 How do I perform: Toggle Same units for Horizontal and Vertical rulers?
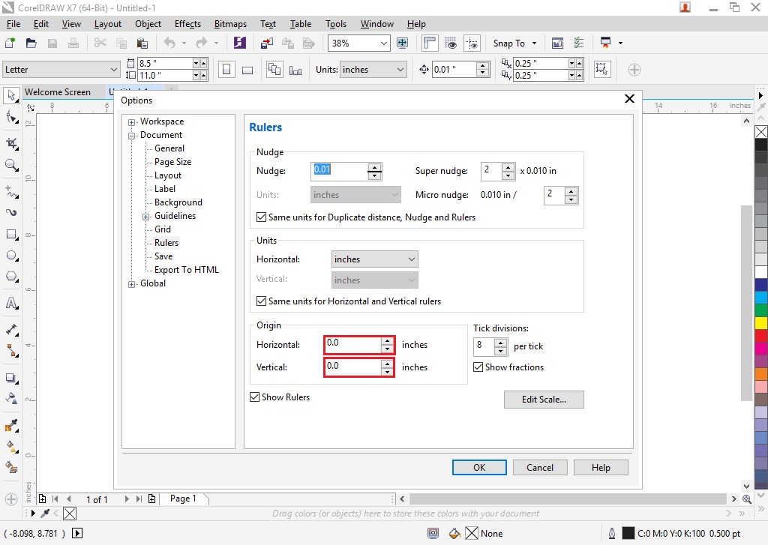262,301
